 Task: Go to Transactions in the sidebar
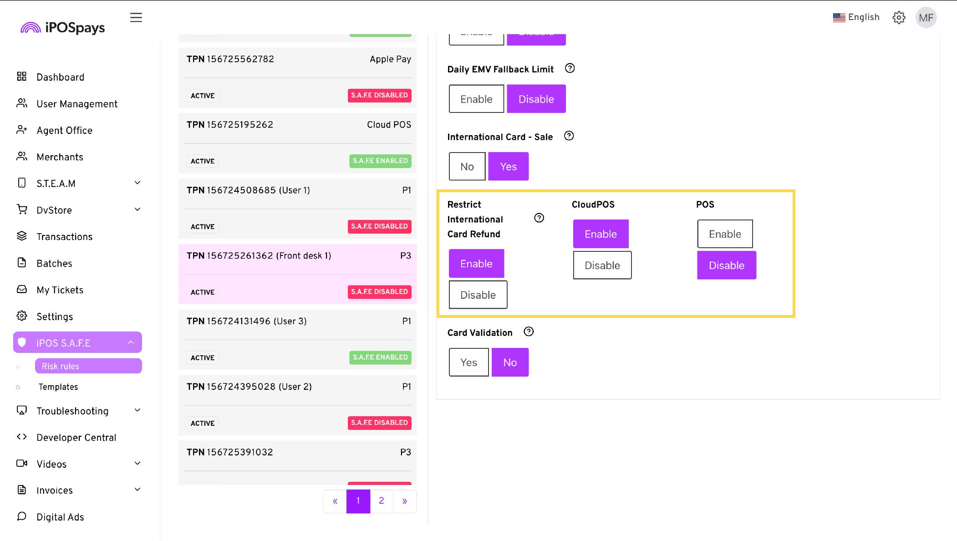[64, 236]
